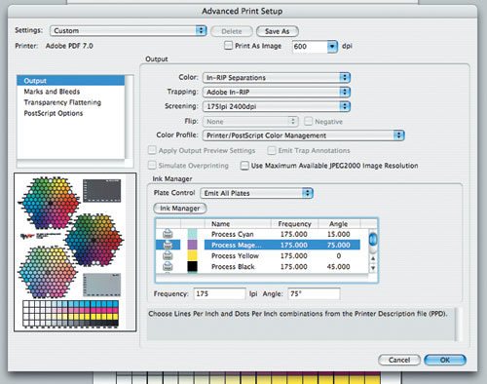Image resolution: width=487 pixels, height=384 pixels.
Task: Click the yellow ink color swatch
Action: (192, 255)
